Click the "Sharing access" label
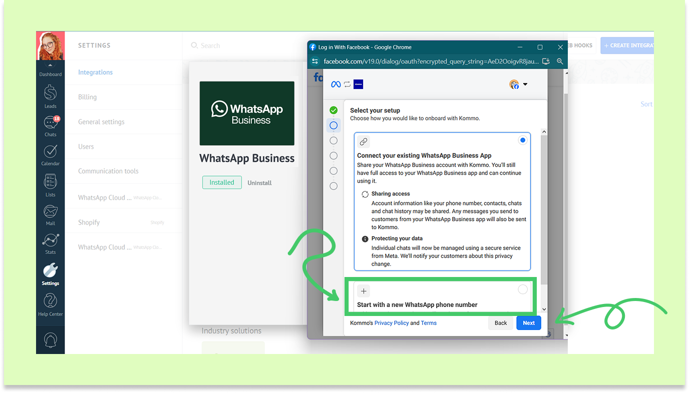Screen dimensions: 689x393 pos(391,194)
